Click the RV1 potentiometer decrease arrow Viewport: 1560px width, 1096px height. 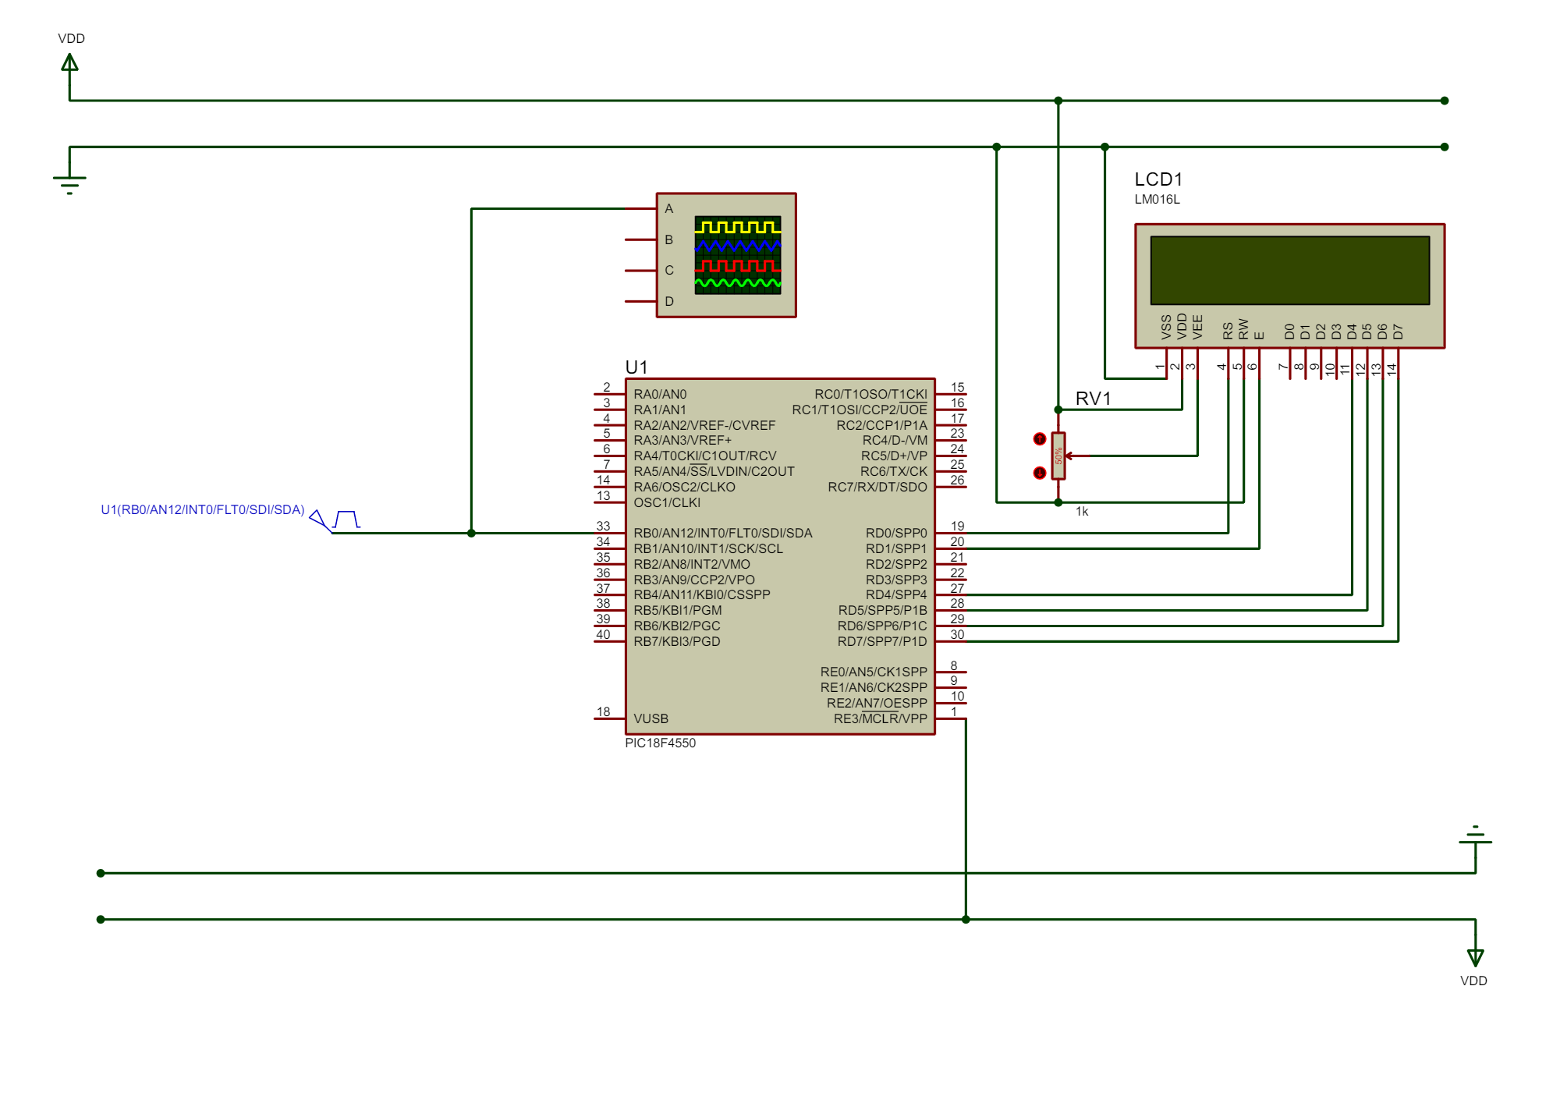click(x=1039, y=473)
